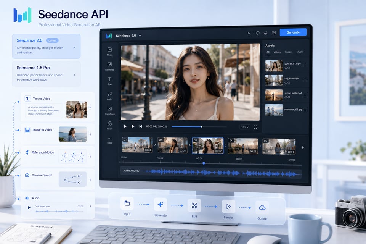Select the reference_01.jpg asset thumbnail

[x=274, y=110]
